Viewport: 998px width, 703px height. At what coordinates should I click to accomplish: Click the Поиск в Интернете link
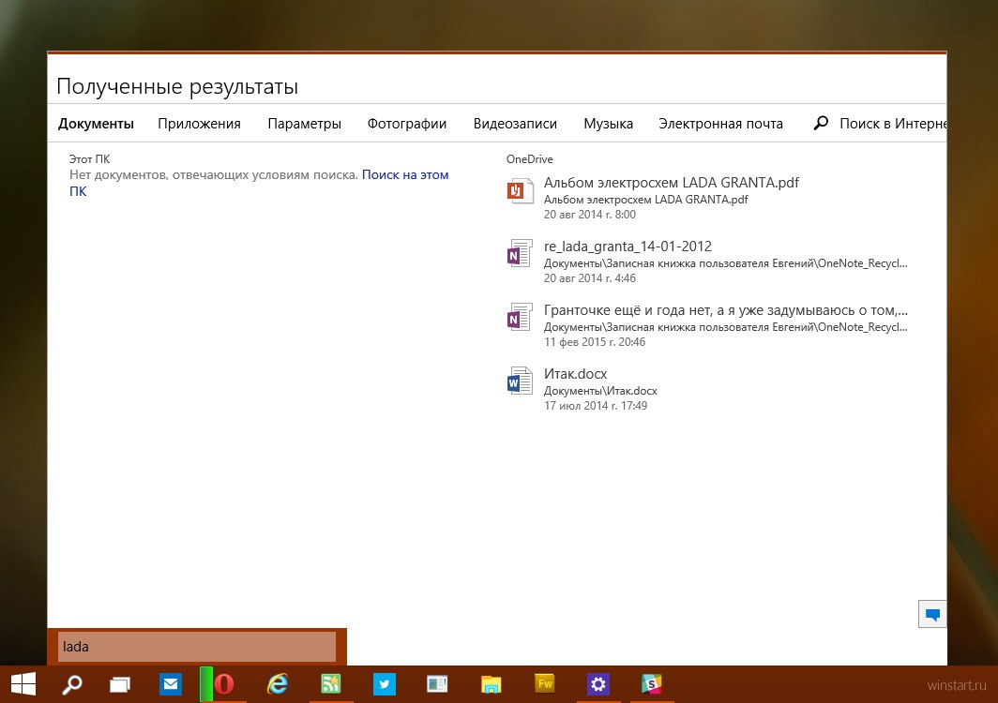tap(892, 124)
